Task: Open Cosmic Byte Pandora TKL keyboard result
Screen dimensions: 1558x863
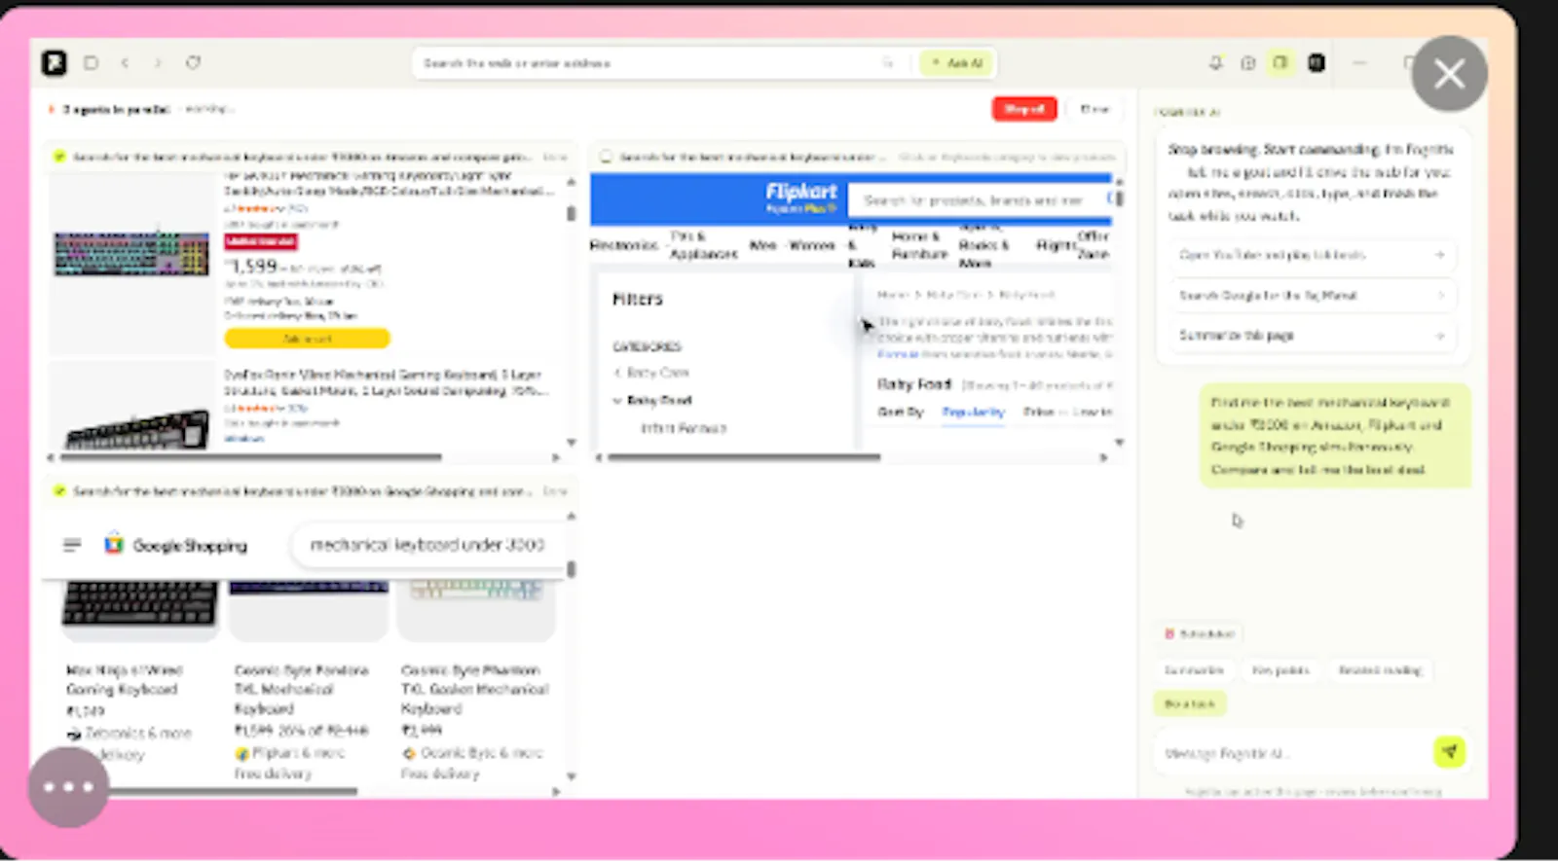Action: tap(301, 689)
